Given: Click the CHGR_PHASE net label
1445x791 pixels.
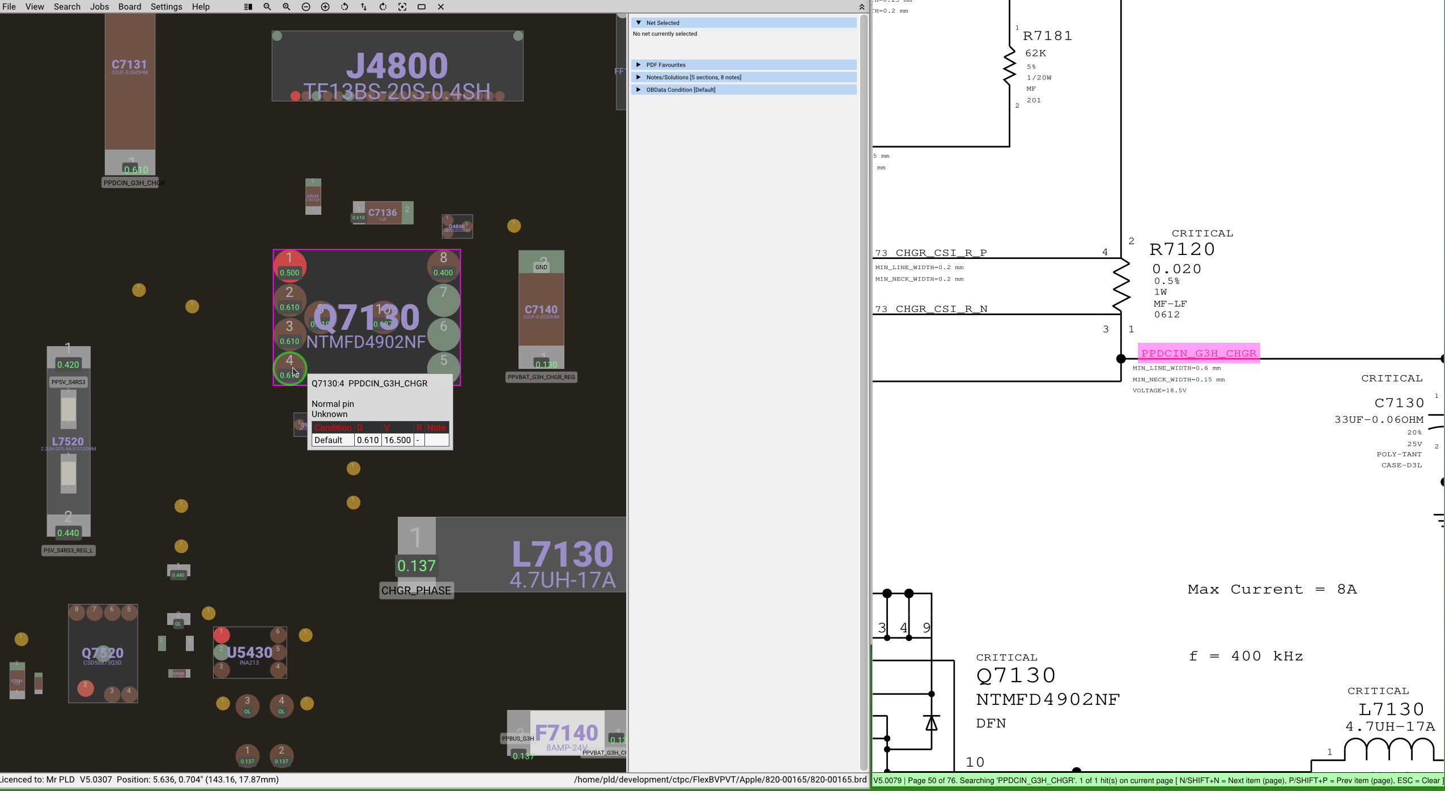Looking at the screenshot, I should tap(416, 590).
